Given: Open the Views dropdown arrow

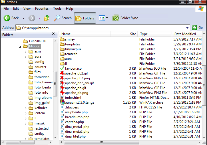Looking at the screenshot, I should click(x=107, y=18).
